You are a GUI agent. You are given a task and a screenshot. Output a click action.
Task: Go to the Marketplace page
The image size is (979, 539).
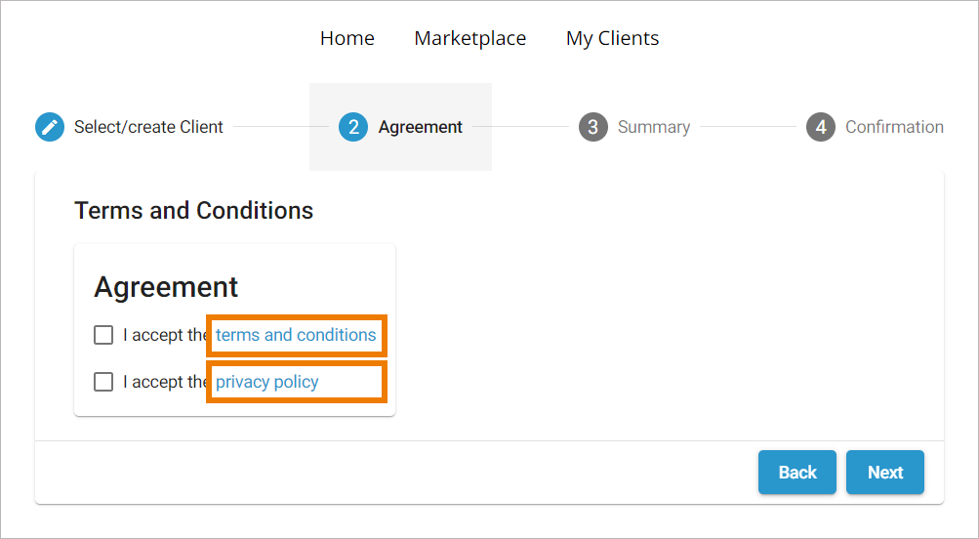click(x=469, y=38)
